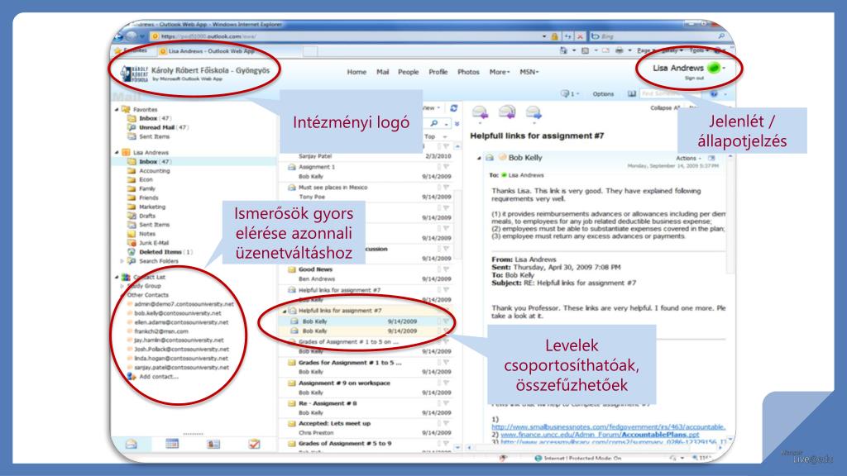
Task: Select Photos in top navigation
Action: click(468, 72)
